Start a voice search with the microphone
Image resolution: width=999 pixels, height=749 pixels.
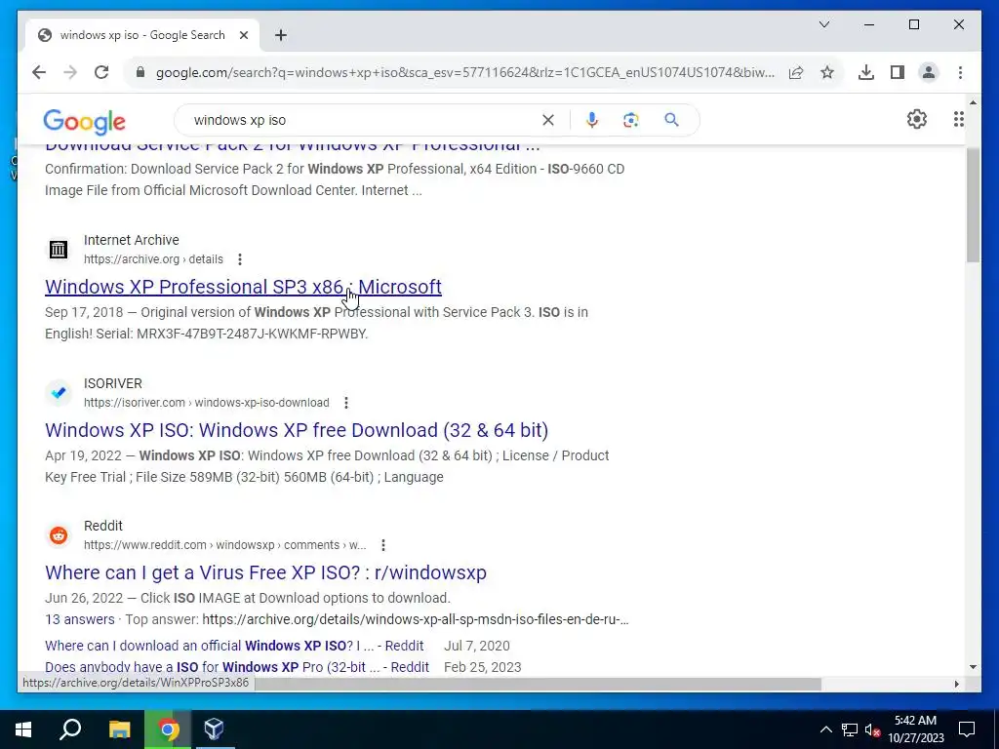pyautogui.click(x=592, y=120)
